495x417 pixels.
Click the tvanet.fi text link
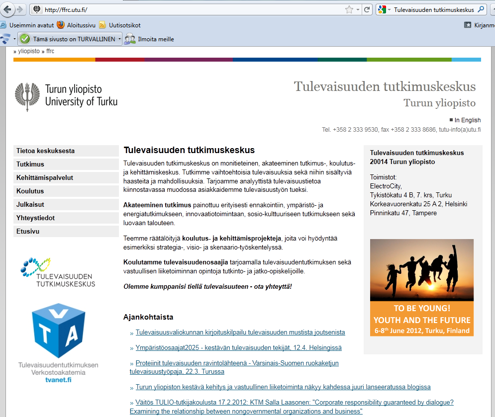pyautogui.click(x=58, y=380)
